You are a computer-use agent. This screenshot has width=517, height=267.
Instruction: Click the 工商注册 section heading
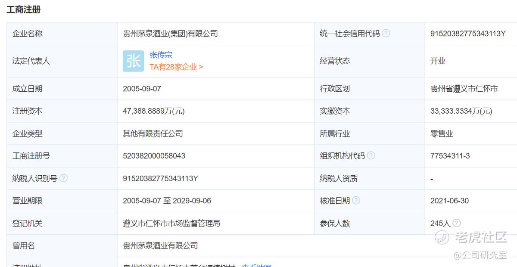[x=24, y=9]
